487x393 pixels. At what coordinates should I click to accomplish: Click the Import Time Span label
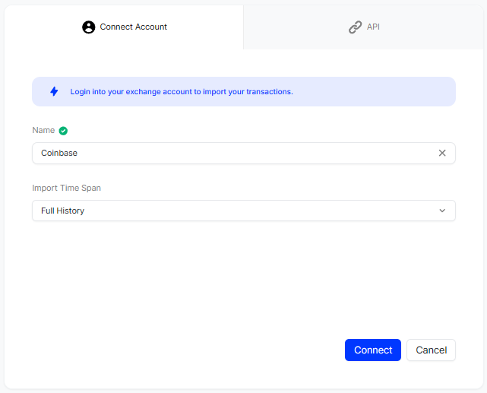coord(66,188)
